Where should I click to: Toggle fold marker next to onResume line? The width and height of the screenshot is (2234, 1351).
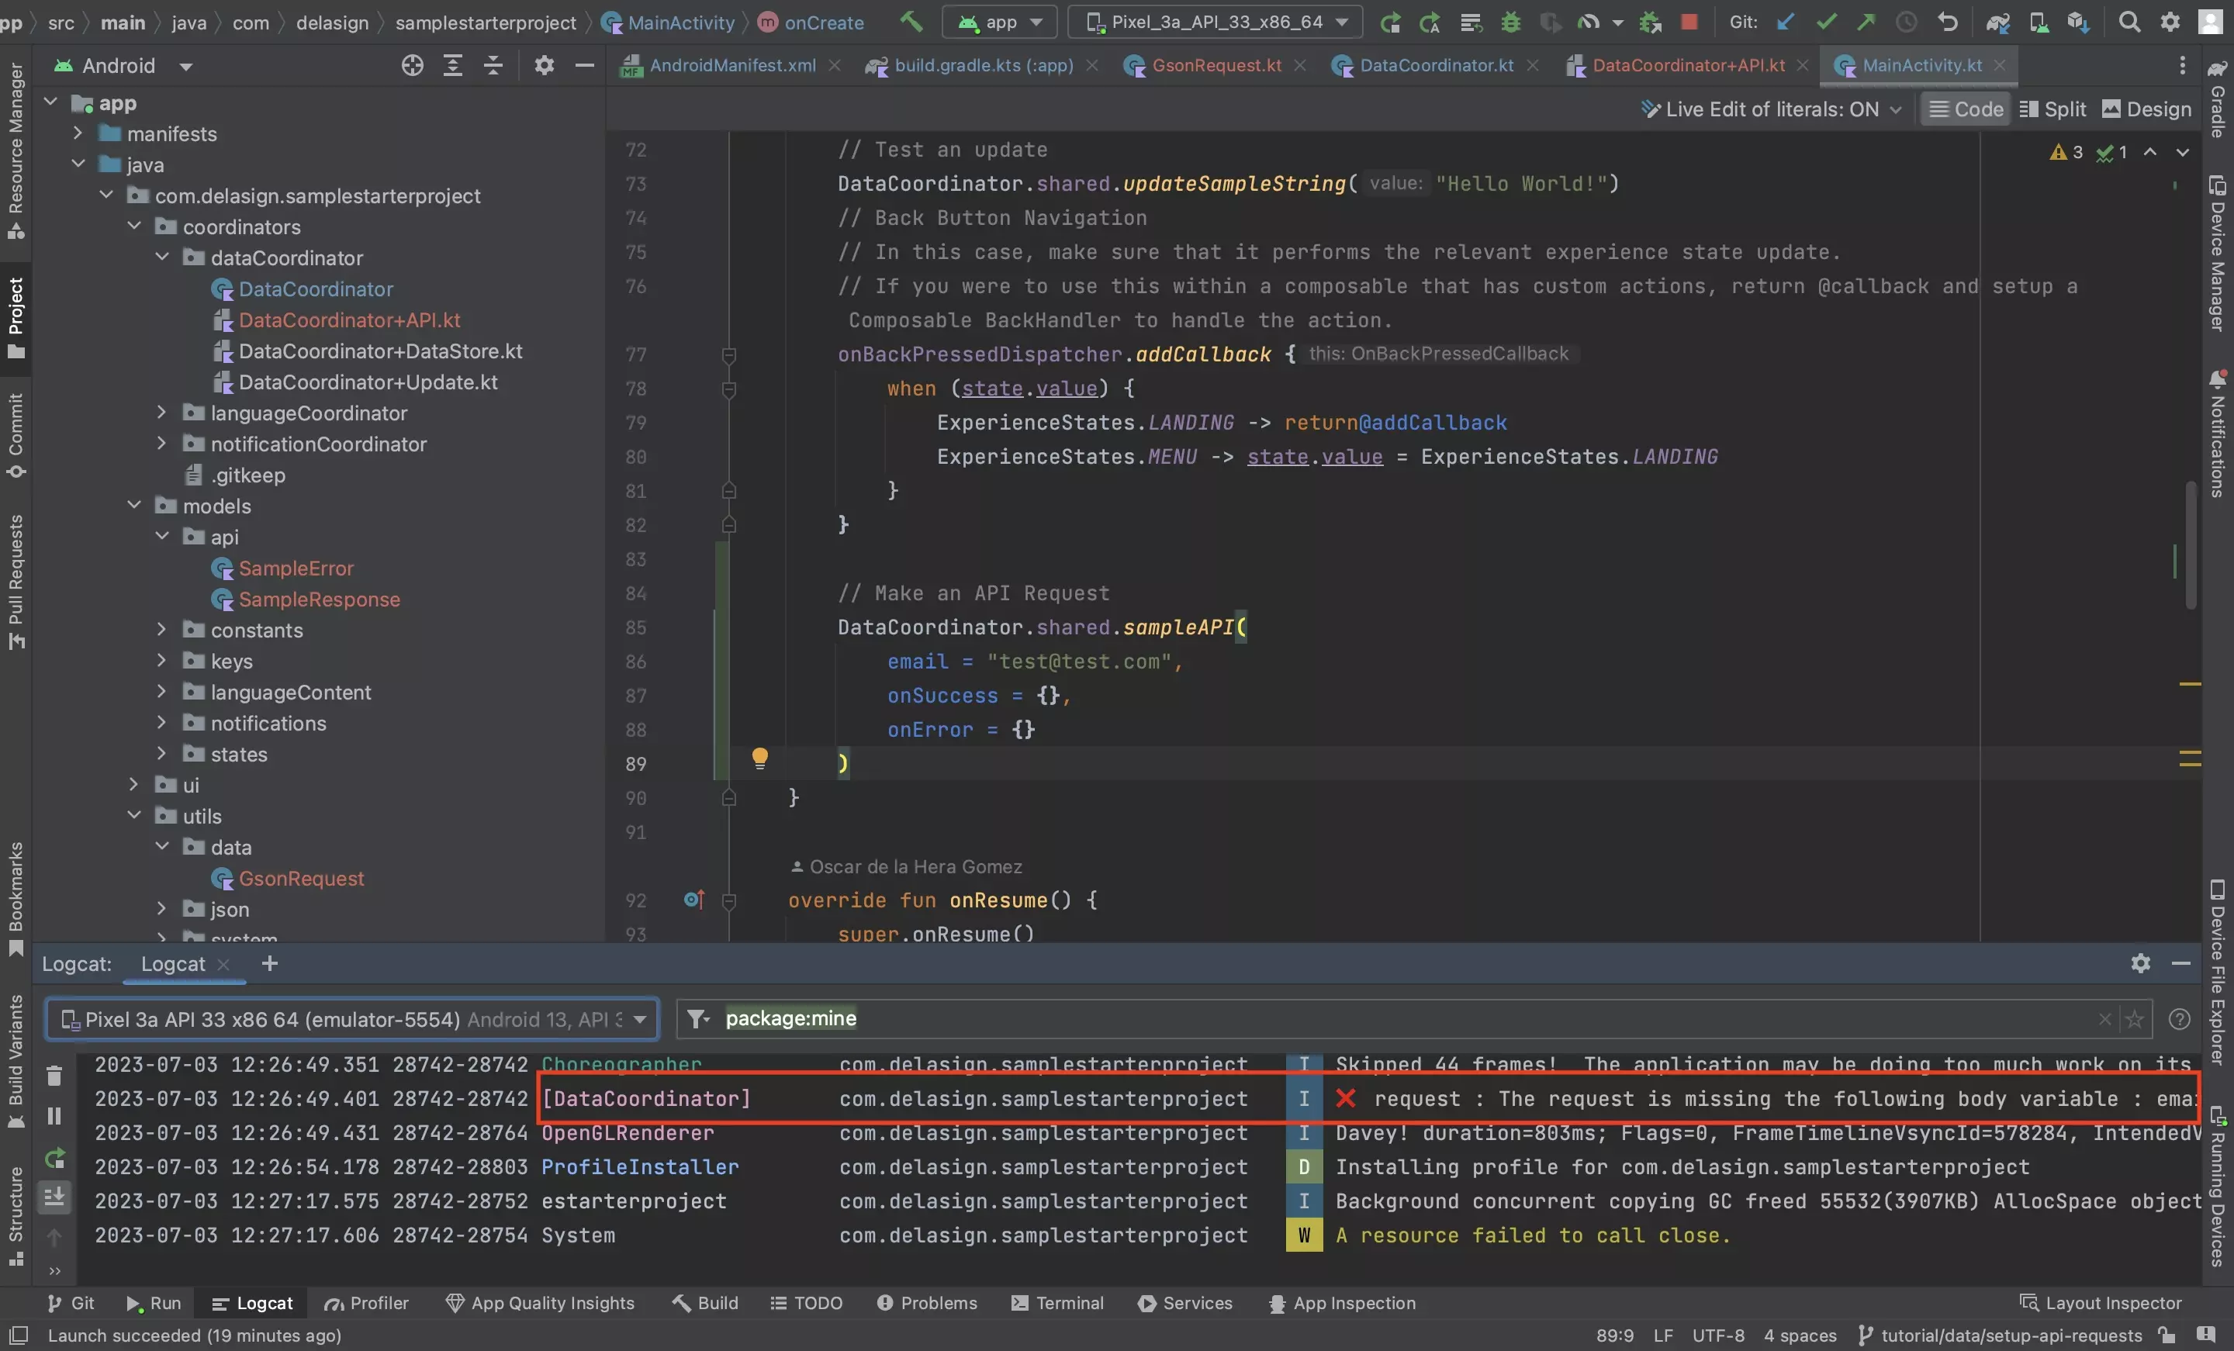728,900
